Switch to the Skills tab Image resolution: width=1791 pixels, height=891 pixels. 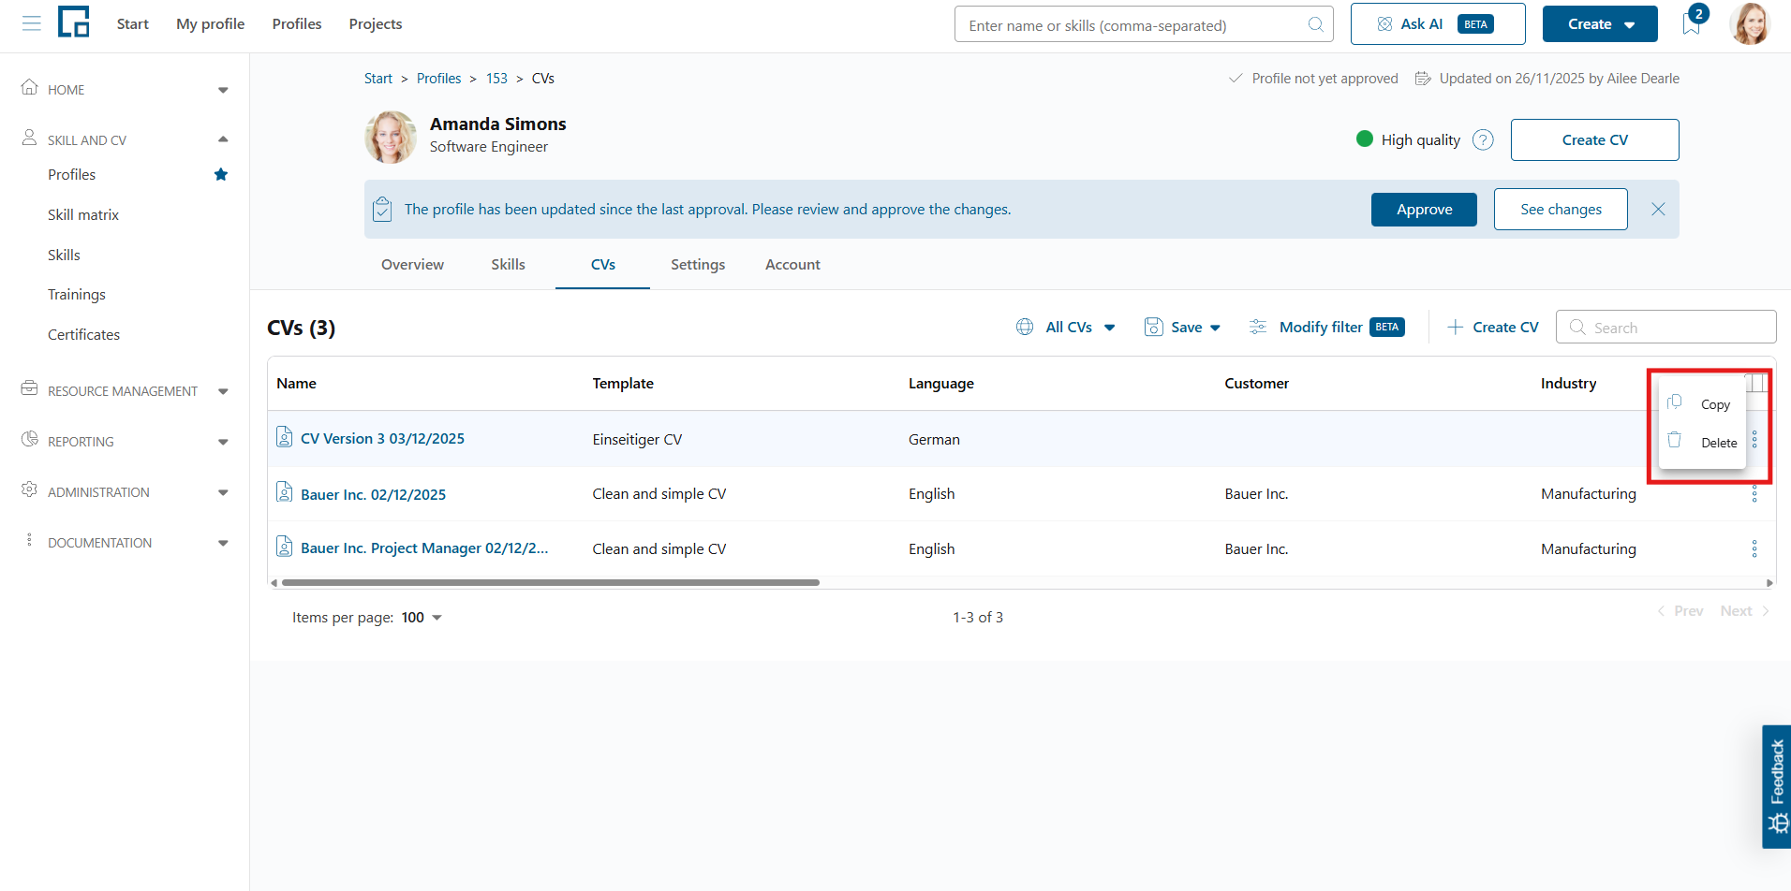click(x=508, y=265)
